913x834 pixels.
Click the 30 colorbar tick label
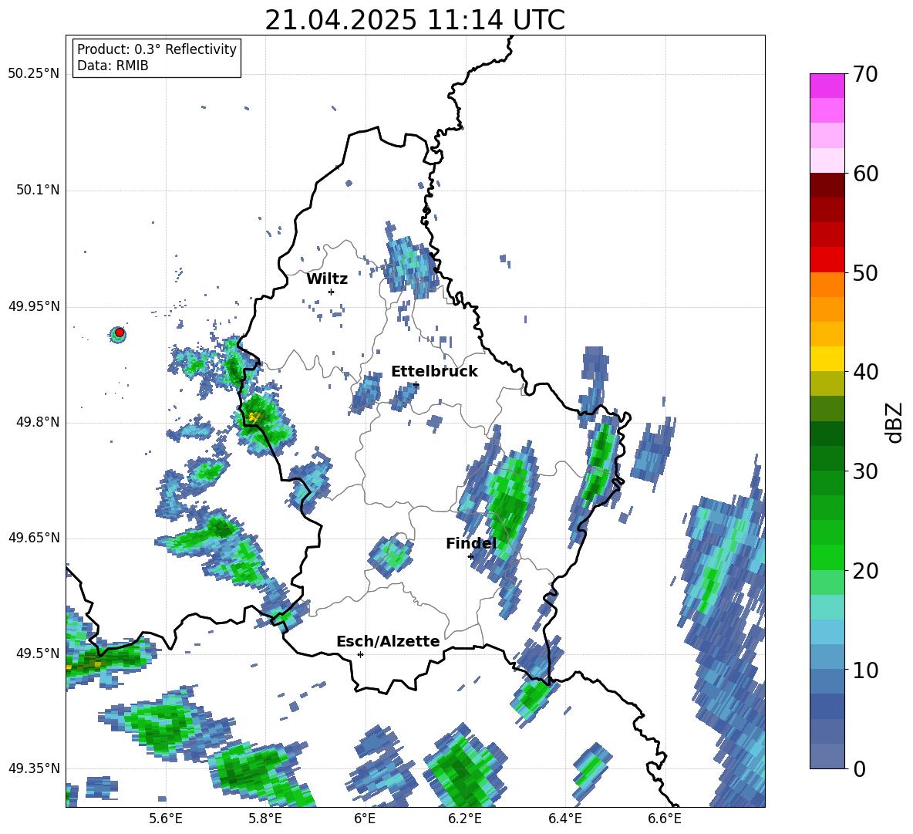click(865, 471)
